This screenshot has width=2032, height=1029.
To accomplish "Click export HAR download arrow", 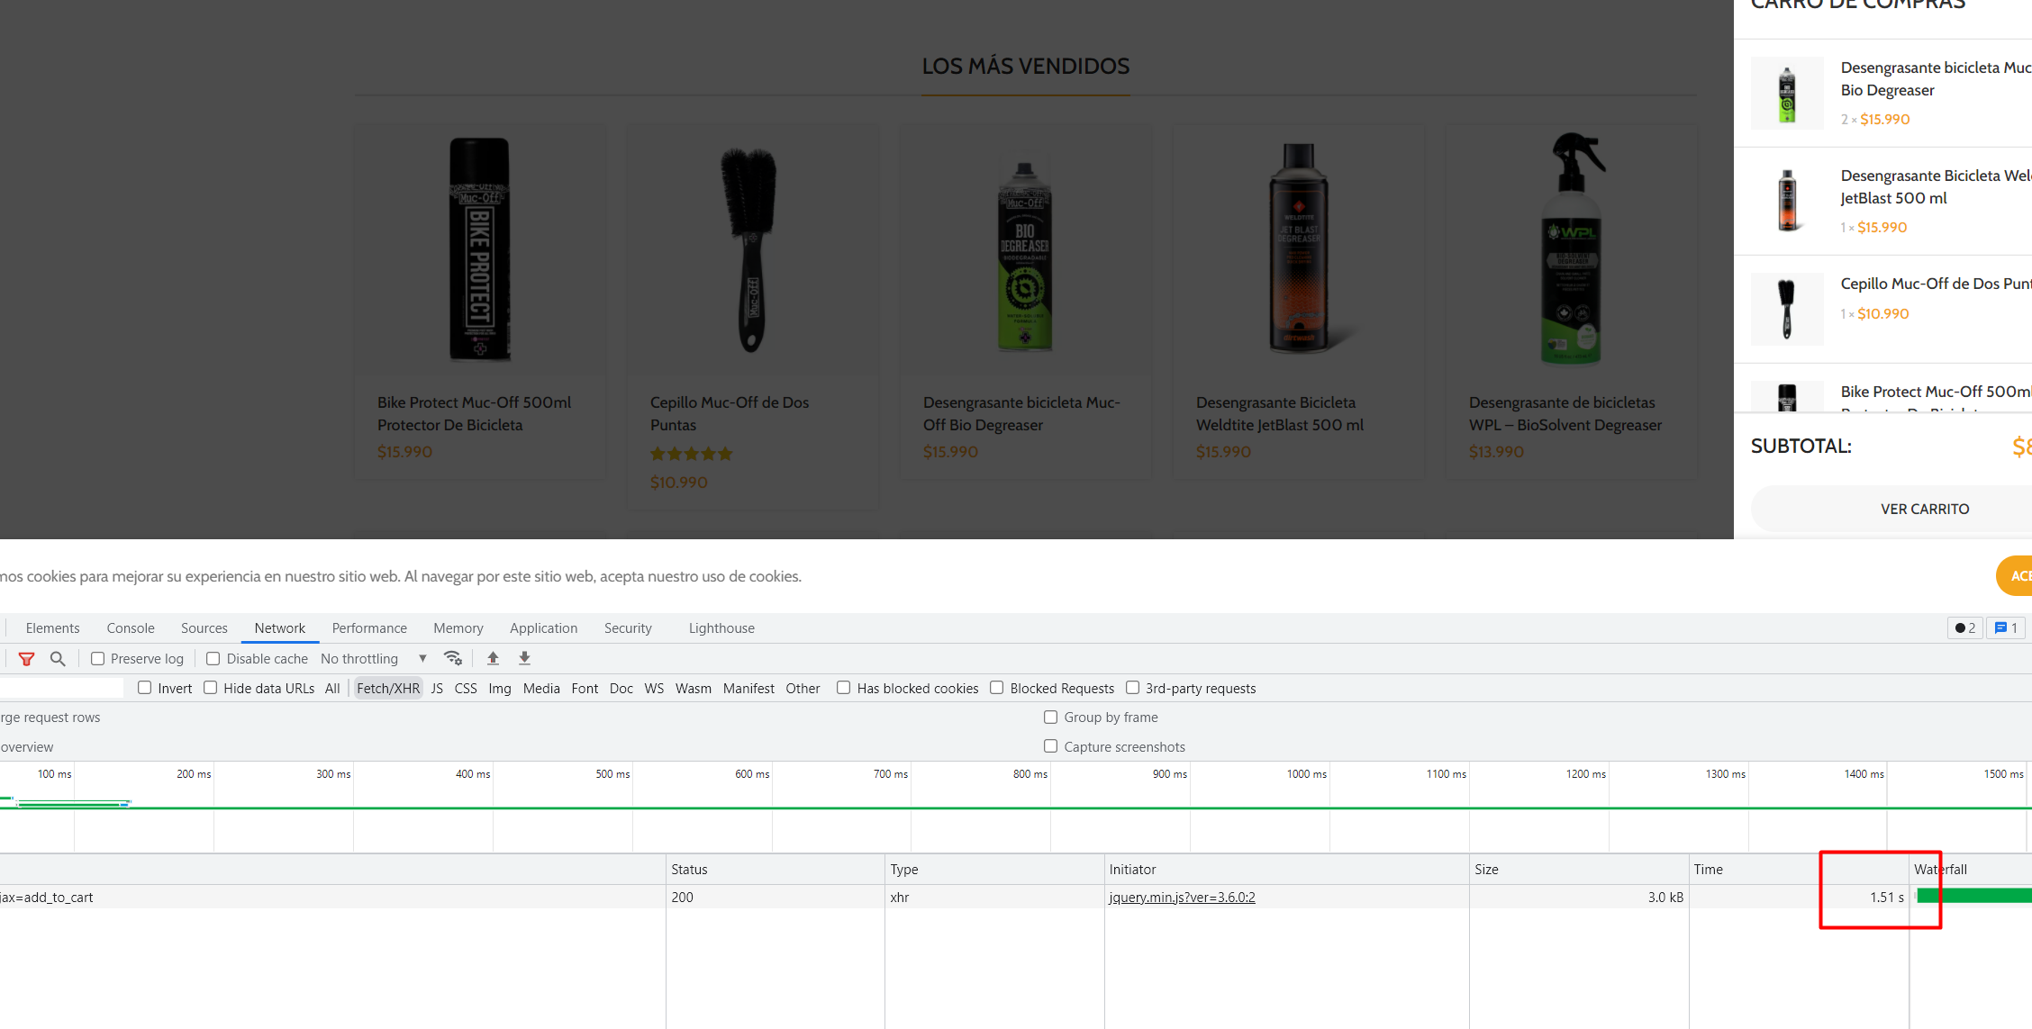I will coord(524,658).
